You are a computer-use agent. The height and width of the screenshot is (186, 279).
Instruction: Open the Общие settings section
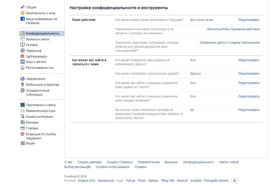31,7
